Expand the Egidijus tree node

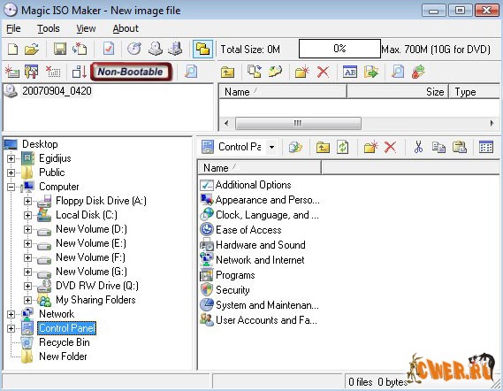[11, 158]
